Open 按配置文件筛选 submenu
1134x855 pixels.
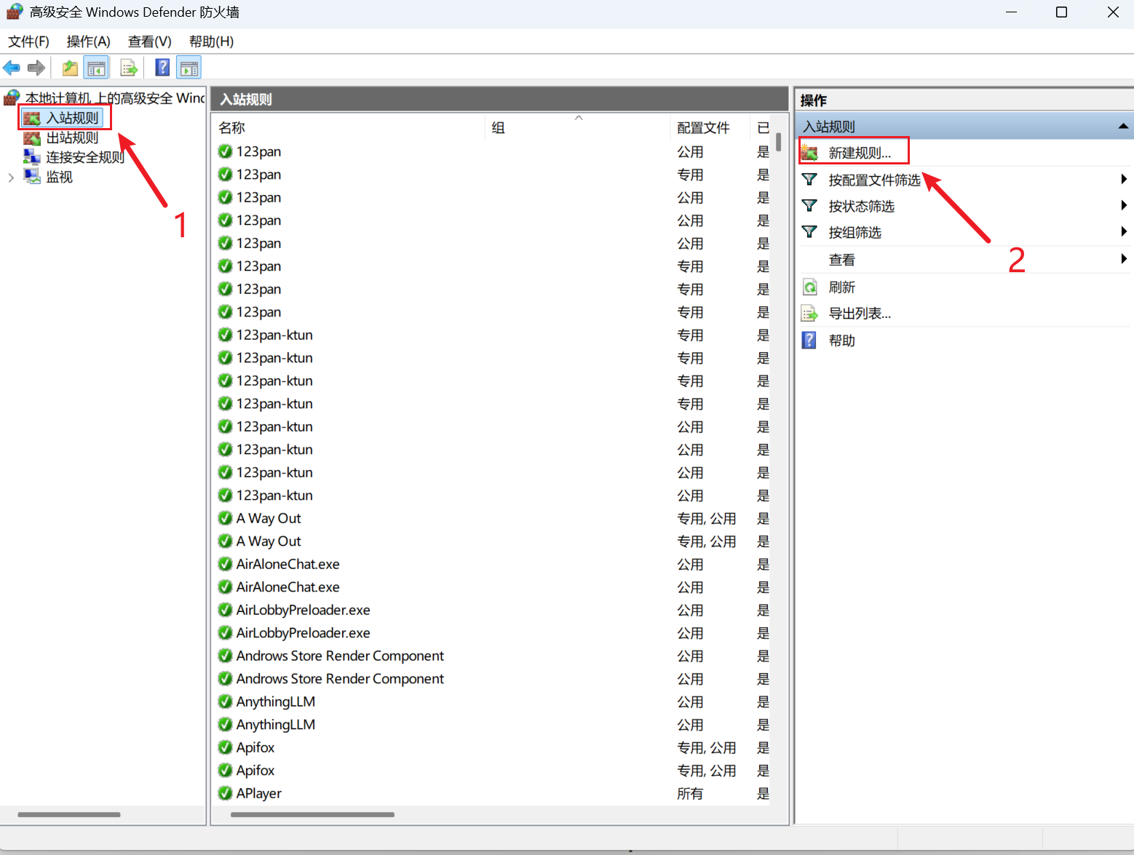click(874, 180)
